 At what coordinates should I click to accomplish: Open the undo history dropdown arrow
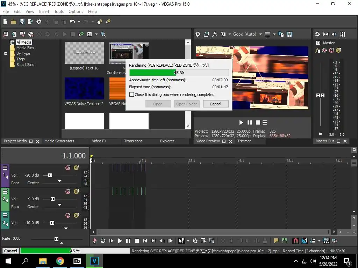point(79,22)
